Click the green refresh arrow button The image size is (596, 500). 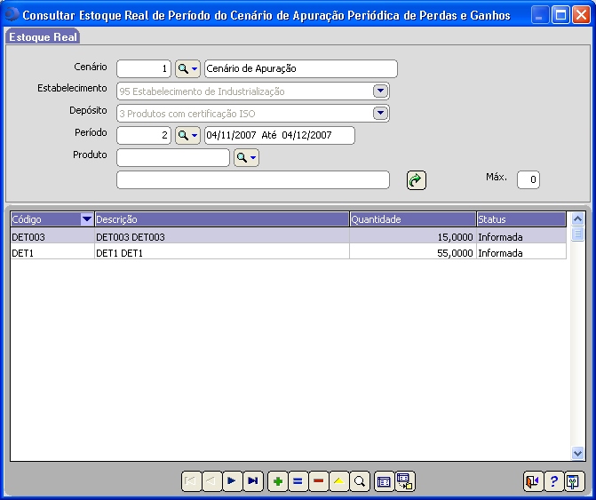(x=416, y=180)
